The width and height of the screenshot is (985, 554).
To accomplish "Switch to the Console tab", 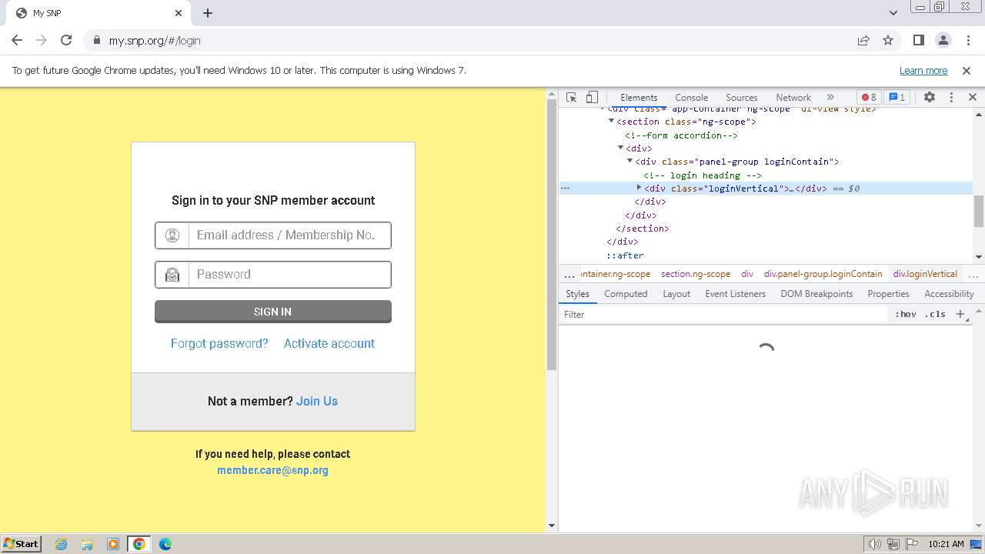I will (x=691, y=98).
